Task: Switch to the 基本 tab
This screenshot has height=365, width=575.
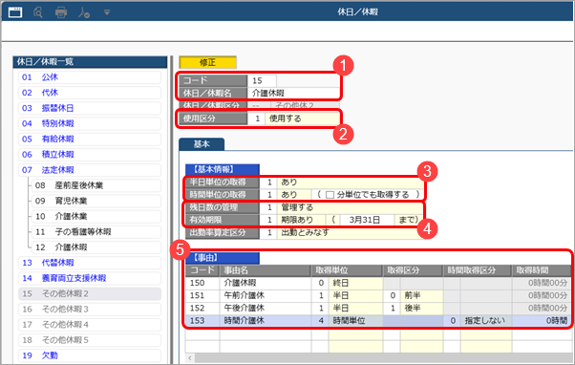Action: 202,144
